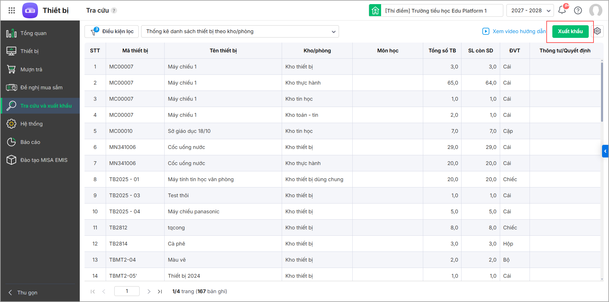
Task: Go to Báo cáo in sidebar
Action: click(30, 142)
